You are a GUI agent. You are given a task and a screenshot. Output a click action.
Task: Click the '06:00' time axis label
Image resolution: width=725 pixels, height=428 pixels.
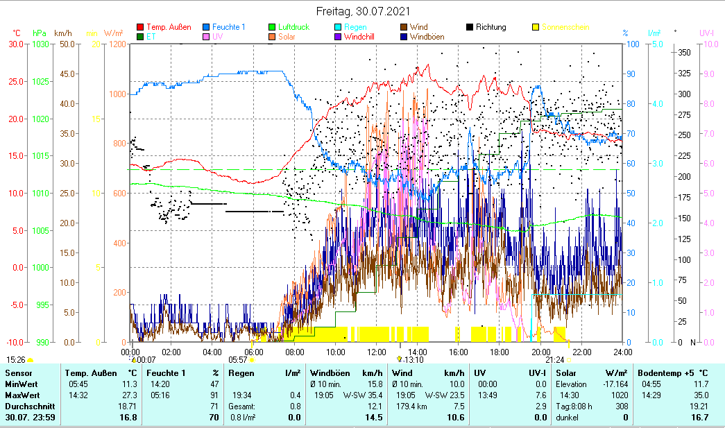(x=253, y=352)
